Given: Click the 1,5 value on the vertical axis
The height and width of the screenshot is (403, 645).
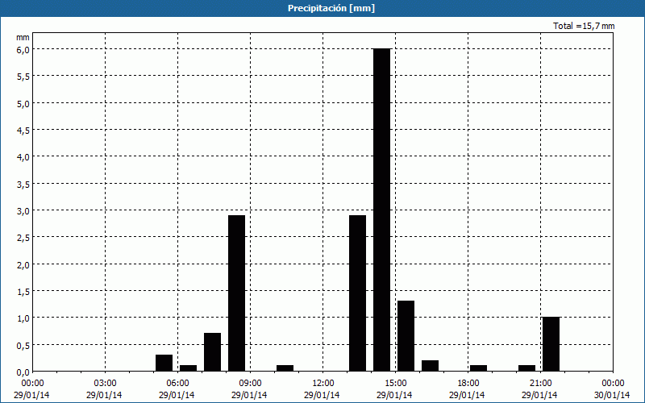Looking at the screenshot, I should [x=23, y=292].
